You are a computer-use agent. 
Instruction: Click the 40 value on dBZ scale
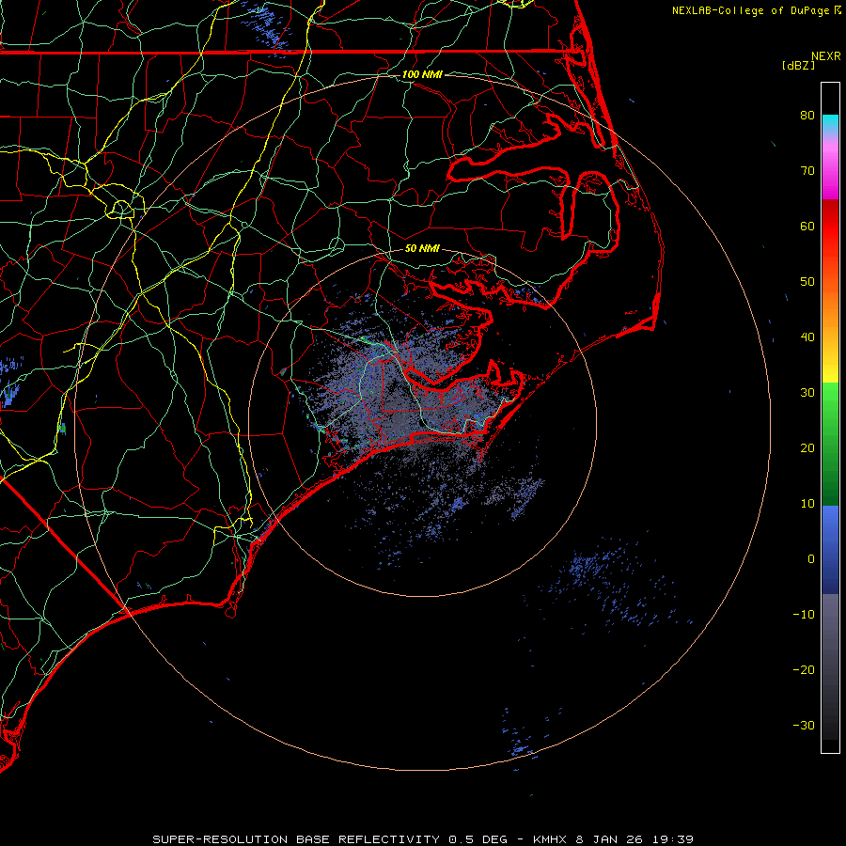coord(807,337)
